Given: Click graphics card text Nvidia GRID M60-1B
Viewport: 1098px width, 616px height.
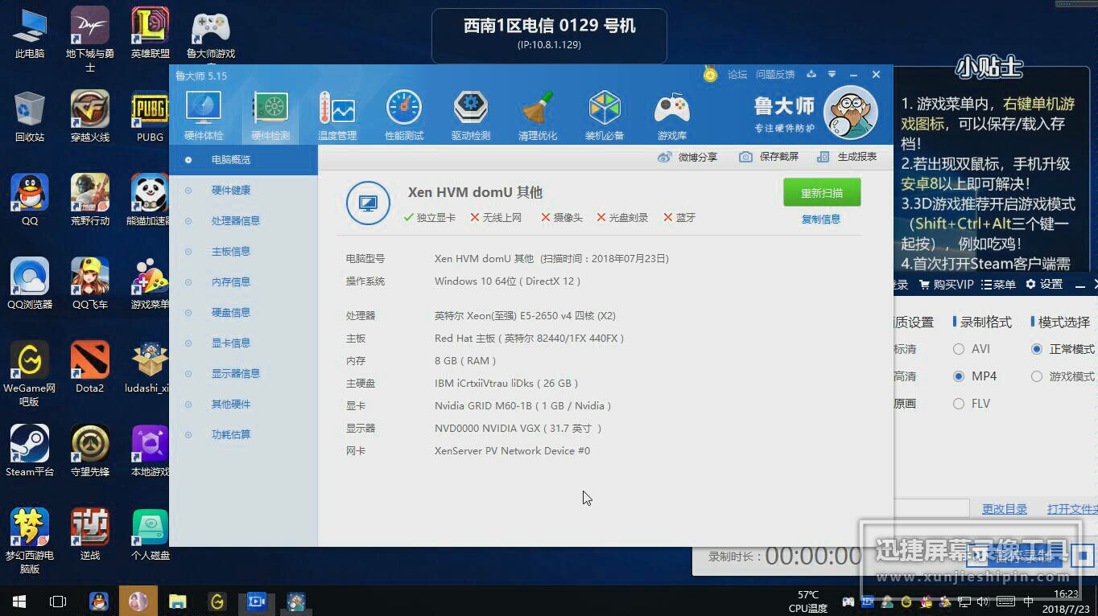Looking at the screenshot, I should [522, 406].
